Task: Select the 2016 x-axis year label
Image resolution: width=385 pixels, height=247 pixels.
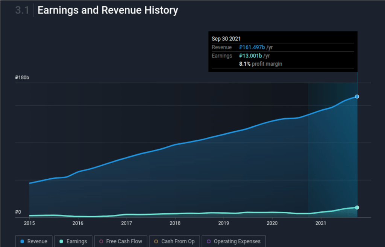Action: point(78,223)
